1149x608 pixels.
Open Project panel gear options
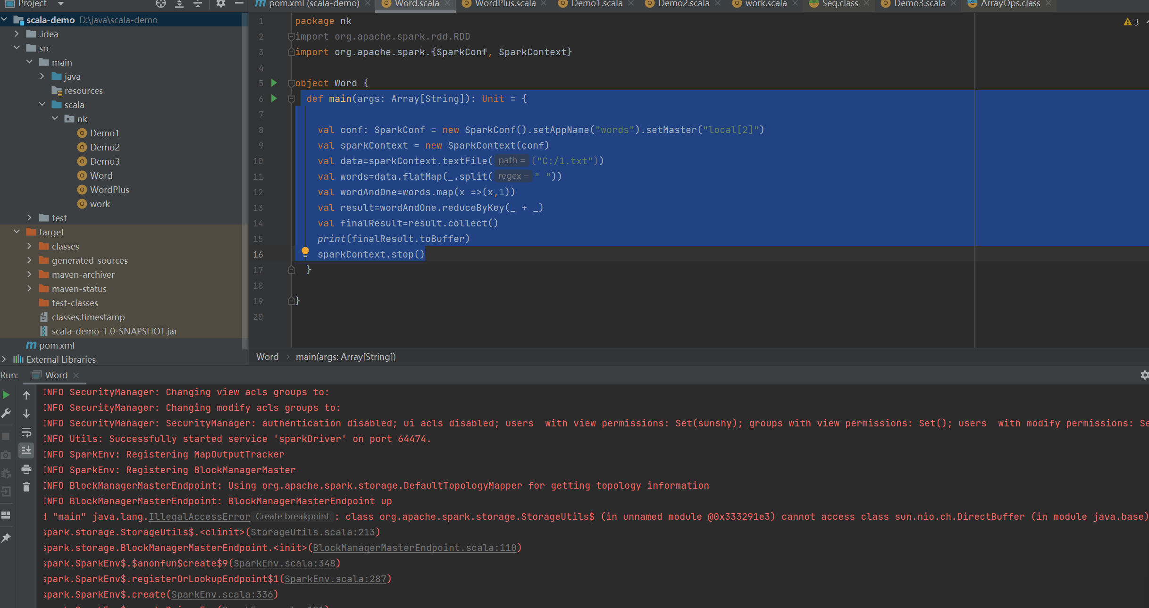(x=220, y=4)
